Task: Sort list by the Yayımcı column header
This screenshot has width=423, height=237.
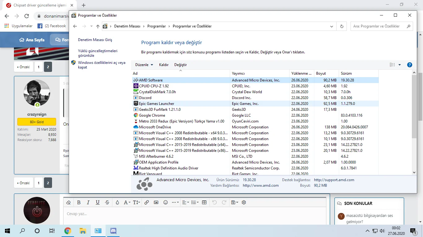Action: click(238, 73)
